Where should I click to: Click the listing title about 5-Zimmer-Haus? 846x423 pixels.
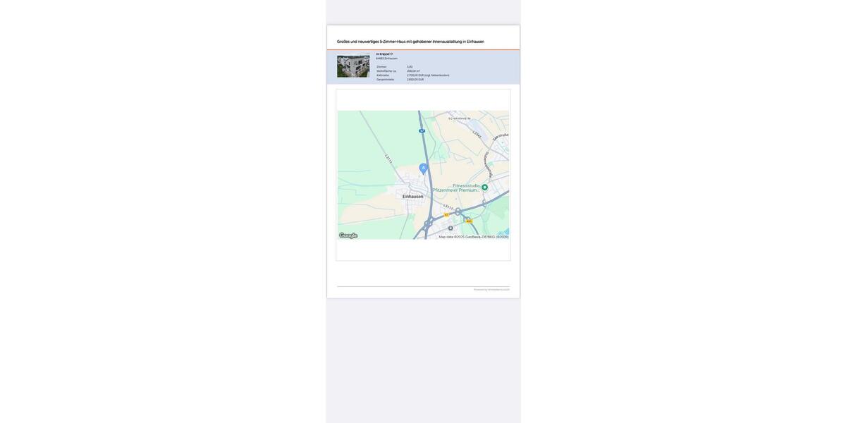[x=410, y=42]
